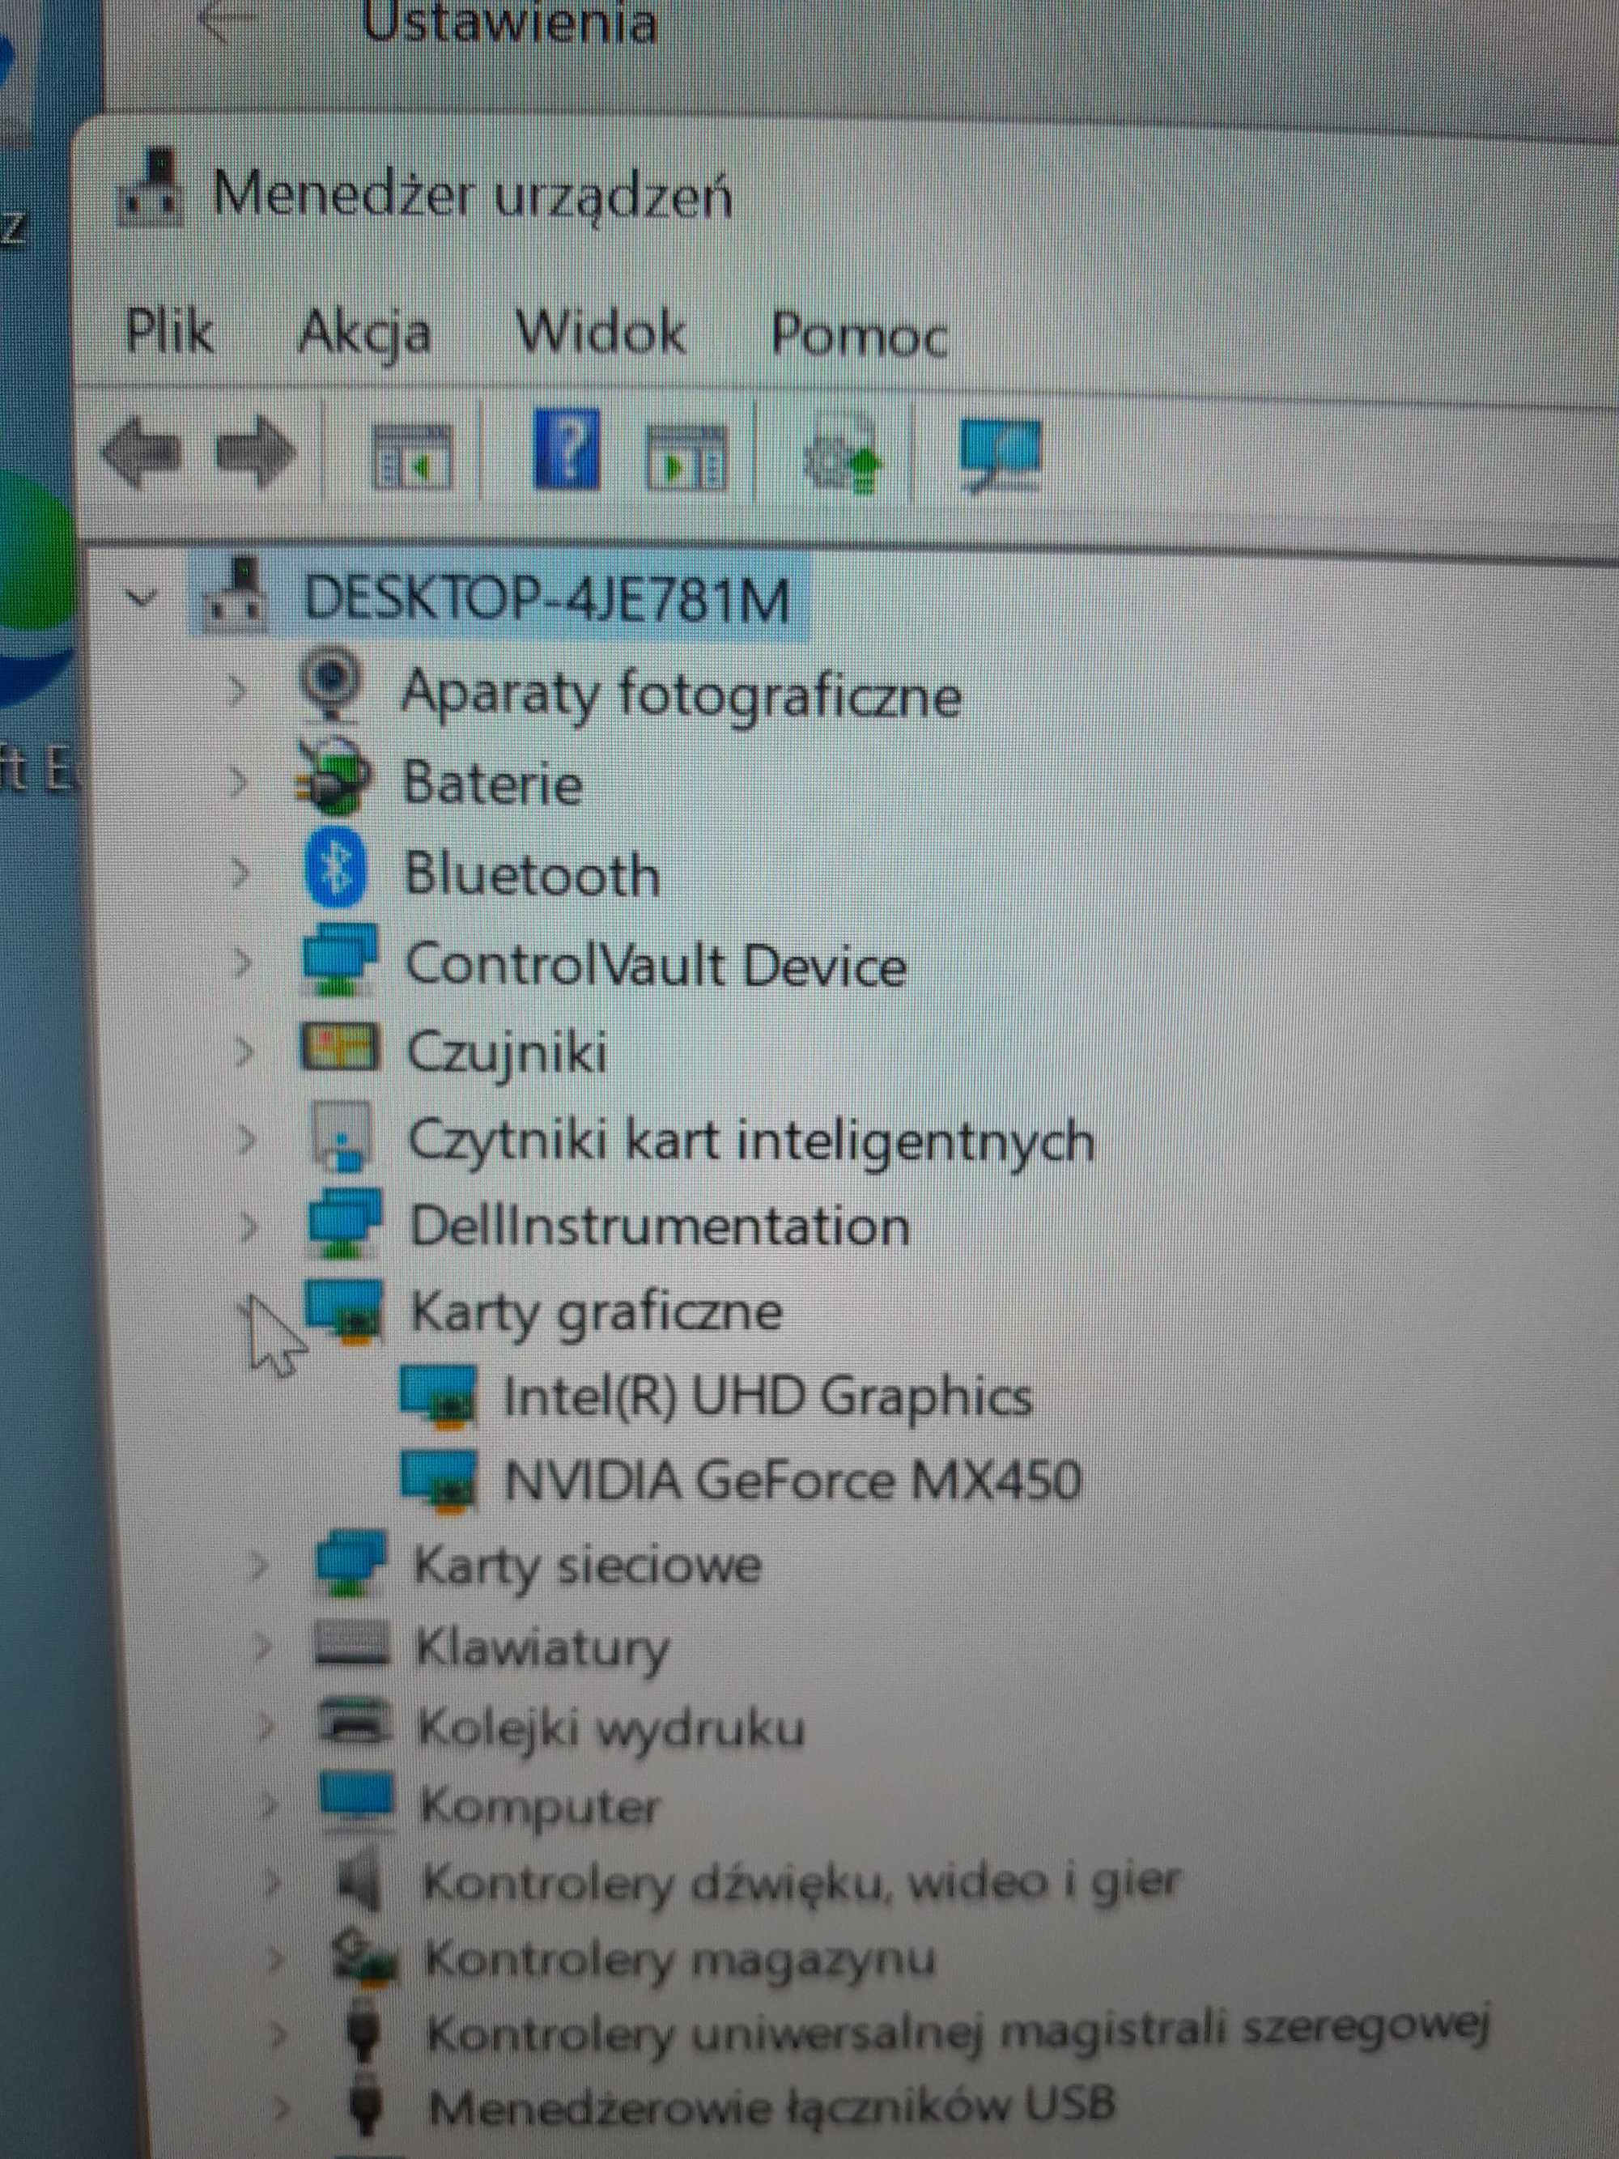Select the Karty sieciowe label
Viewport: 1619px width, 2159px height.
[588, 1567]
